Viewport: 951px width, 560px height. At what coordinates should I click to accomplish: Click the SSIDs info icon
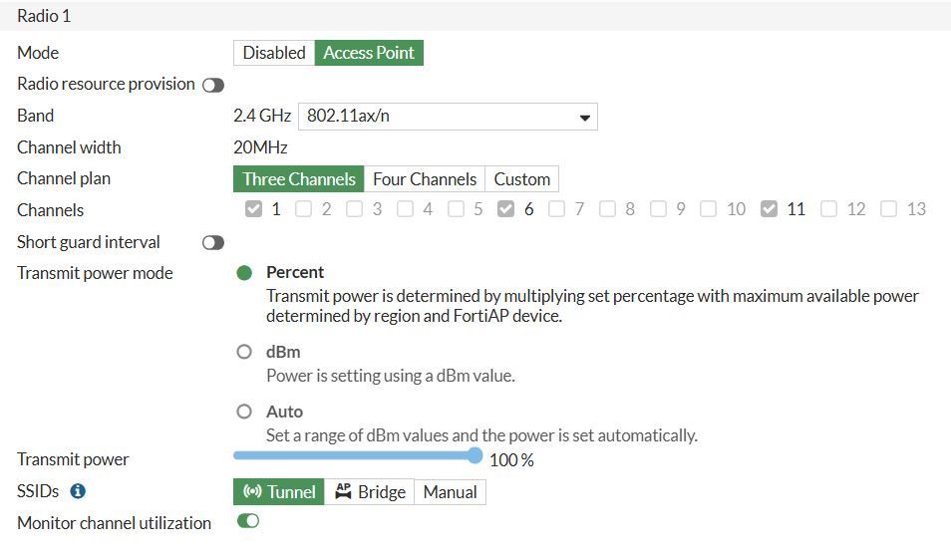[78, 491]
